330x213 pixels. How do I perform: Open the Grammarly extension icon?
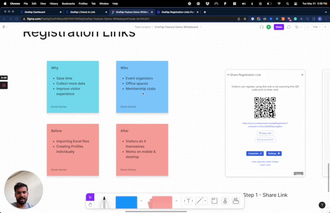tap(295, 19)
